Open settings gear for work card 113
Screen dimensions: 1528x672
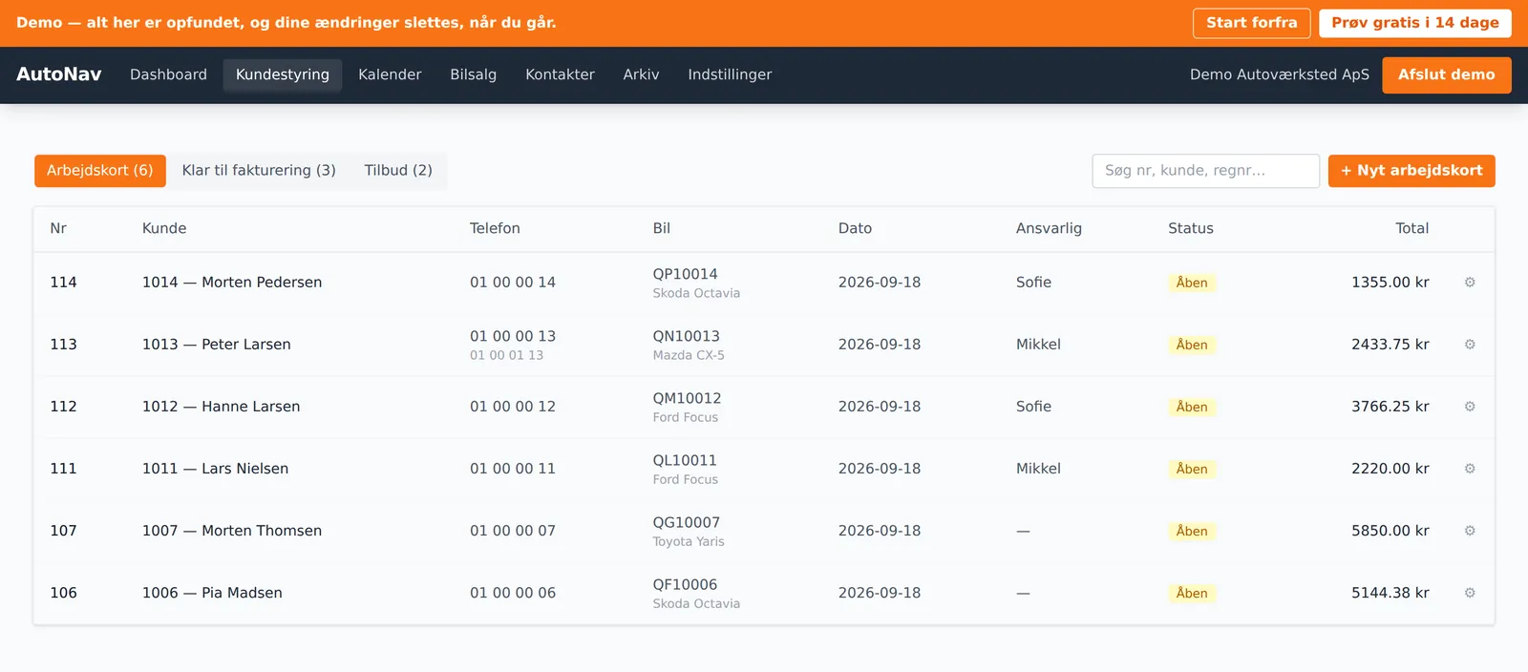click(1470, 345)
